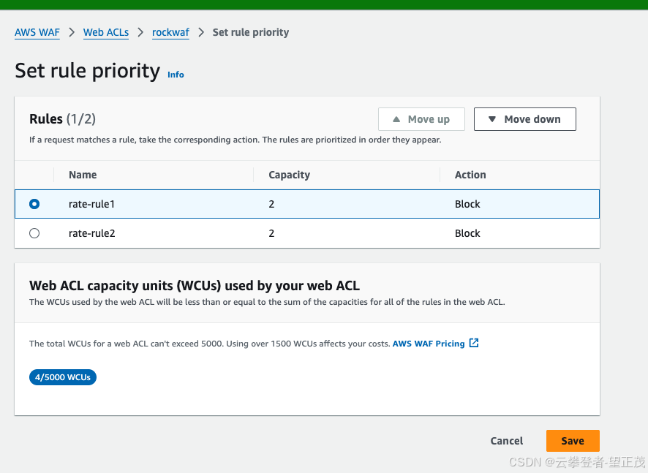Open the rockwaf breadcrumb link
This screenshot has height=473, width=648.
pyautogui.click(x=170, y=32)
